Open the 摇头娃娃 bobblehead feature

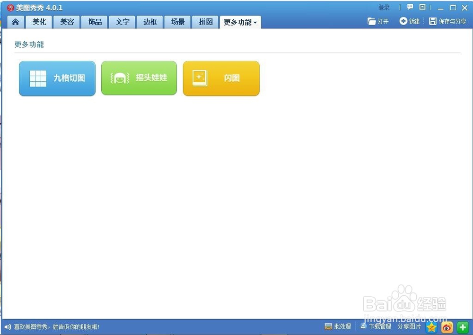click(139, 78)
